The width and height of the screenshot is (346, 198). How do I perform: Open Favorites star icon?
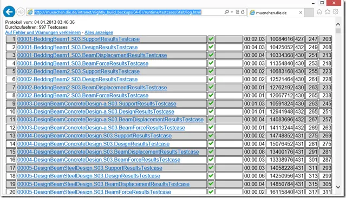tap(328, 12)
